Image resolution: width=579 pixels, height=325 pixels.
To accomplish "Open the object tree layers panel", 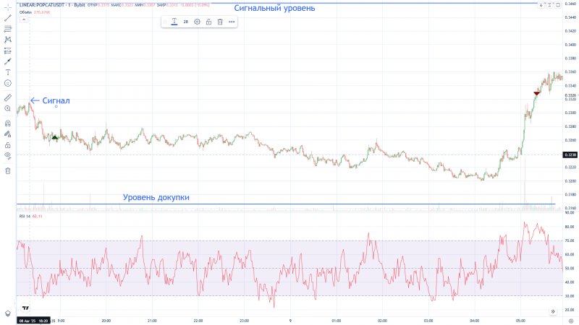I will click(x=8, y=313).
